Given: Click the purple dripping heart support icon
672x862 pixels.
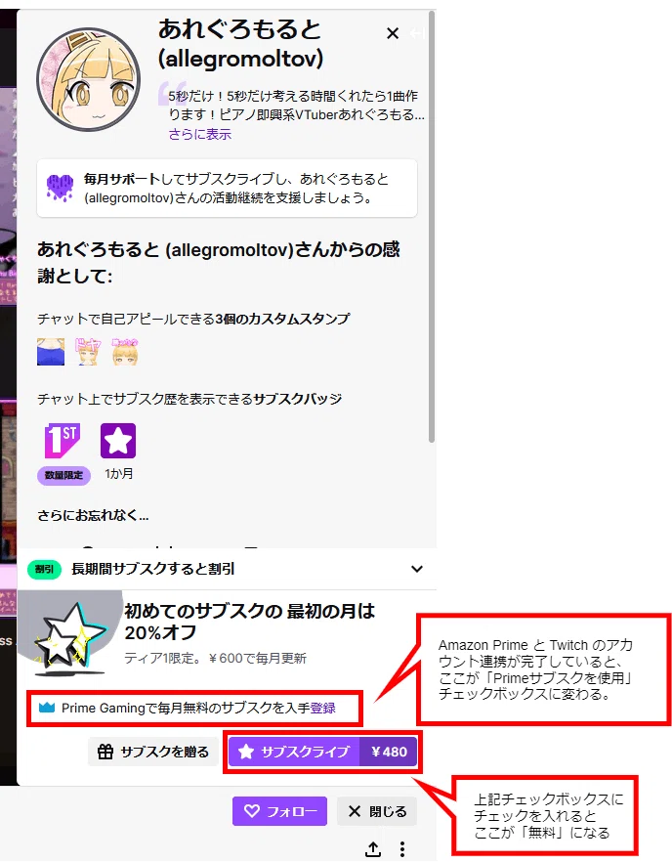Looking at the screenshot, I should 60,188.
